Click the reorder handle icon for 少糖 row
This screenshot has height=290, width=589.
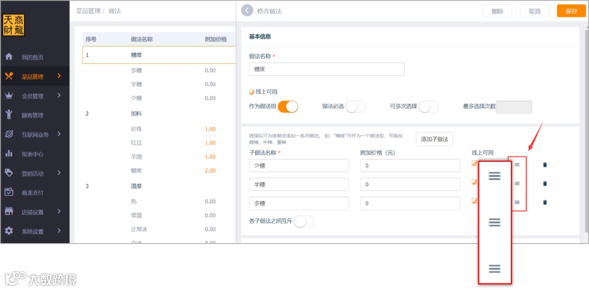(x=517, y=165)
